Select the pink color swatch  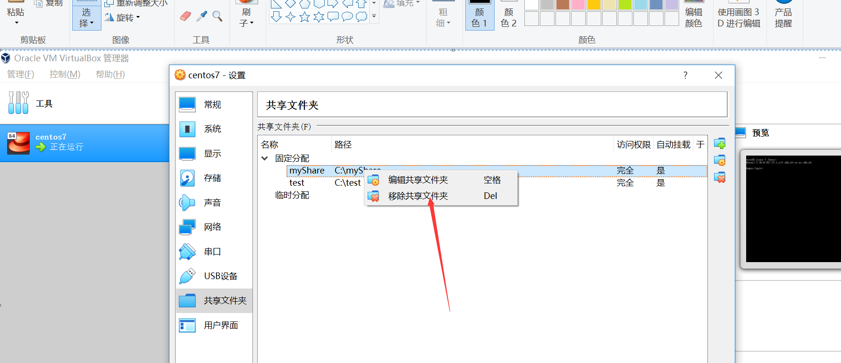click(x=578, y=4)
